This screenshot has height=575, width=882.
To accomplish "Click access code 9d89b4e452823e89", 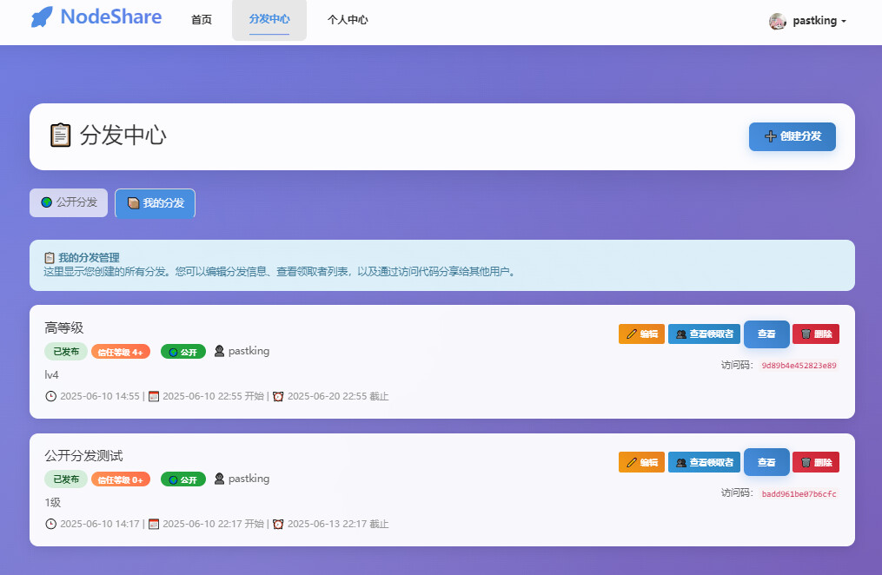I will click(799, 366).
